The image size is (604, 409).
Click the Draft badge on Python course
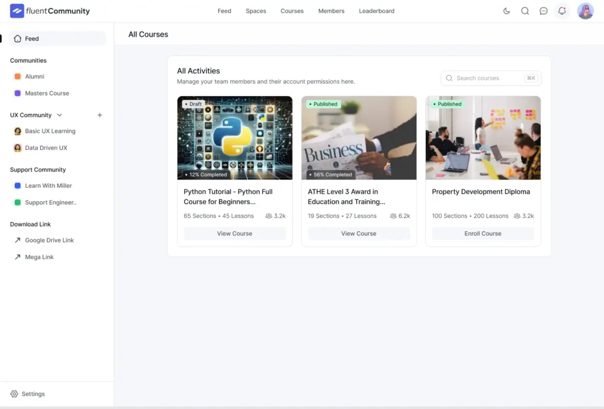click(193, 104)
